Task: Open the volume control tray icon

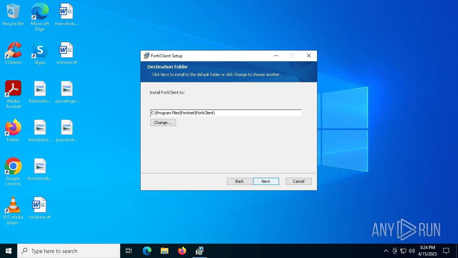Action: point(412,251)
